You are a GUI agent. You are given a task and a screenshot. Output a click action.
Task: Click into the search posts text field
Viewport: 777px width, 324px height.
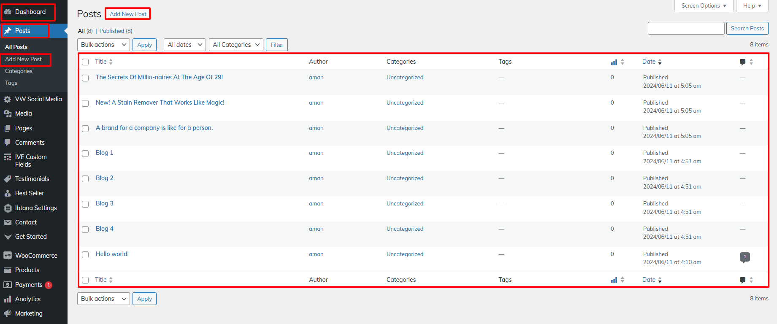click(x=686, y=28)
